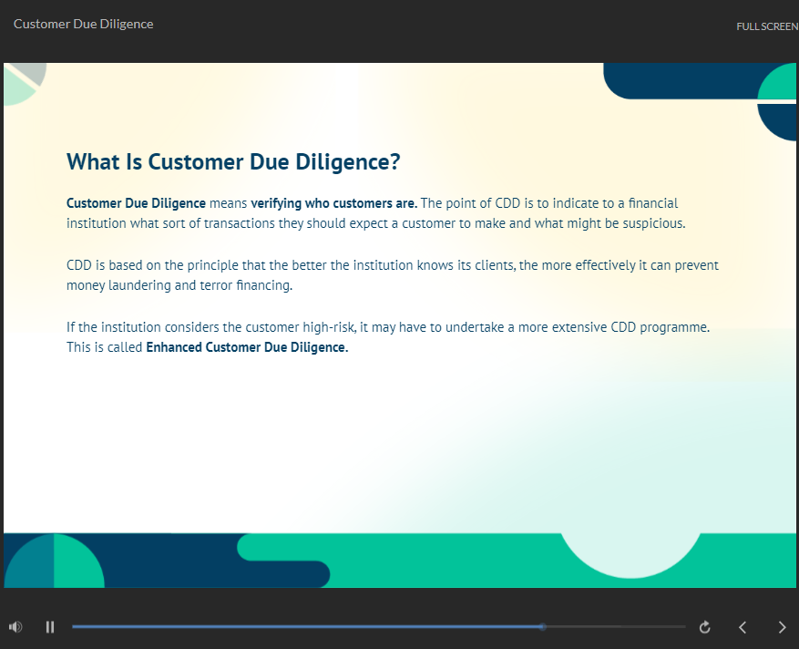Click the heading 'What Is Customer Due Diligence?'
The height and width of the screenshot is (649, 799).
(233, 162)
